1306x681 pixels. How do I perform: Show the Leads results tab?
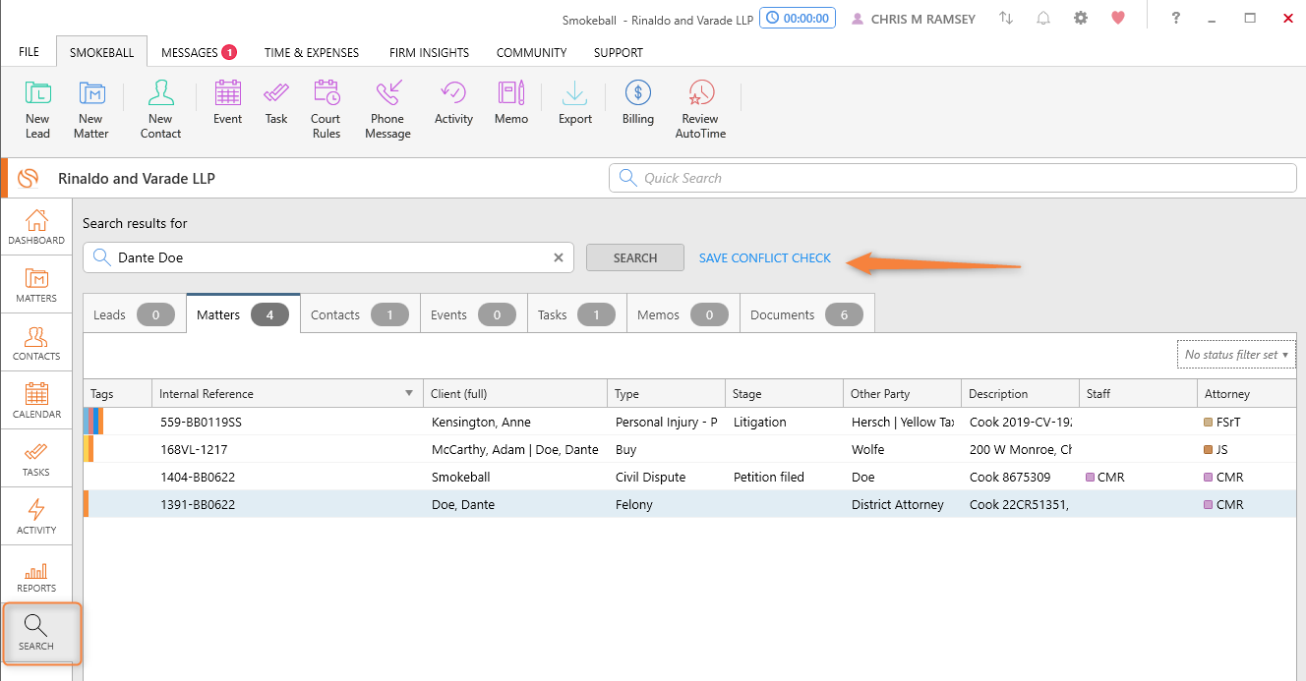pyautogui.click(x=134, y=314)
